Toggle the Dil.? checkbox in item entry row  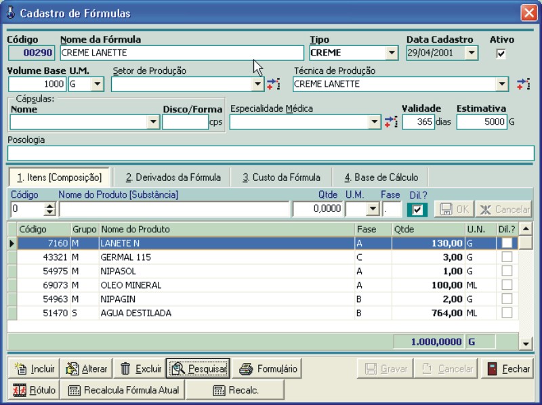click(417, 209)
